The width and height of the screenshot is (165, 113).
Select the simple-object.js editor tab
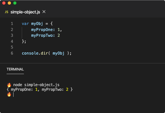(x=25, y=12)
